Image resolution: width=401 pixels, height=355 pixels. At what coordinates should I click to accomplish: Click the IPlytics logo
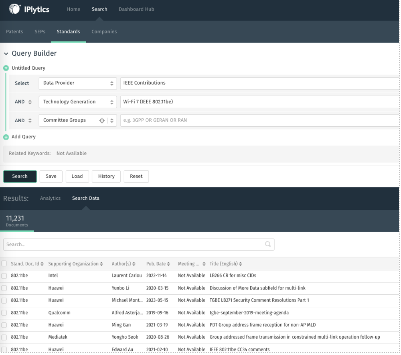[x=29, y=9]
